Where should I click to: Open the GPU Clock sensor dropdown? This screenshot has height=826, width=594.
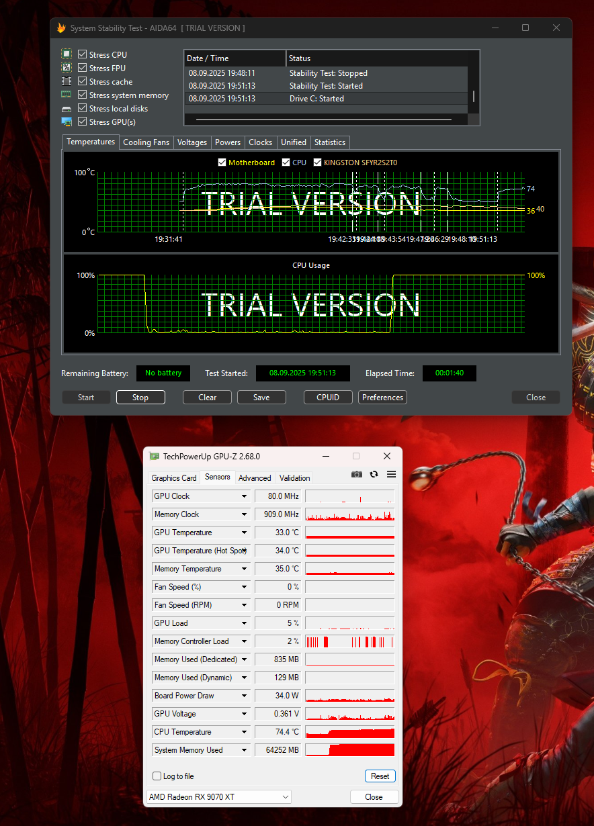tap(245, 496)
